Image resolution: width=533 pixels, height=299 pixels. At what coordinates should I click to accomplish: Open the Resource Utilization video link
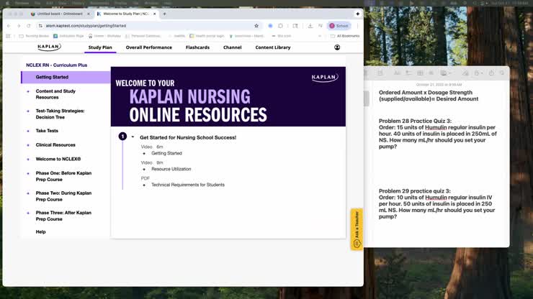point(171,169)
